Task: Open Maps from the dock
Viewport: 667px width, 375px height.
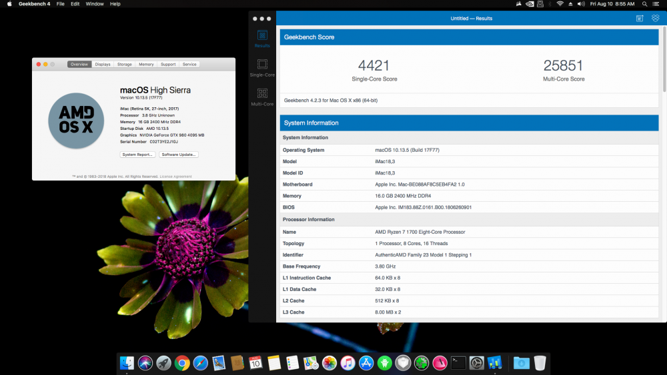Action: pyautogui.click(x=311, y=363)
